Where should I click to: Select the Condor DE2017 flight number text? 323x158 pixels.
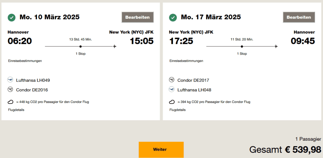tap(193, 80)
